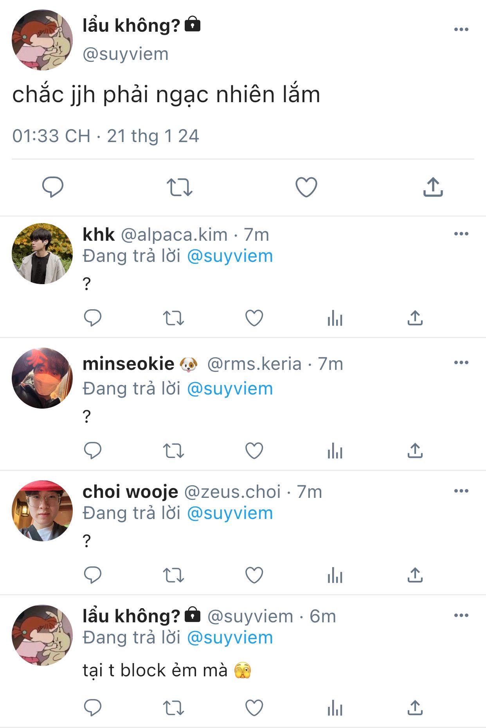Like the main tweet about jjh
This screenshot has width=486, height=728.
tap(306, 187)
